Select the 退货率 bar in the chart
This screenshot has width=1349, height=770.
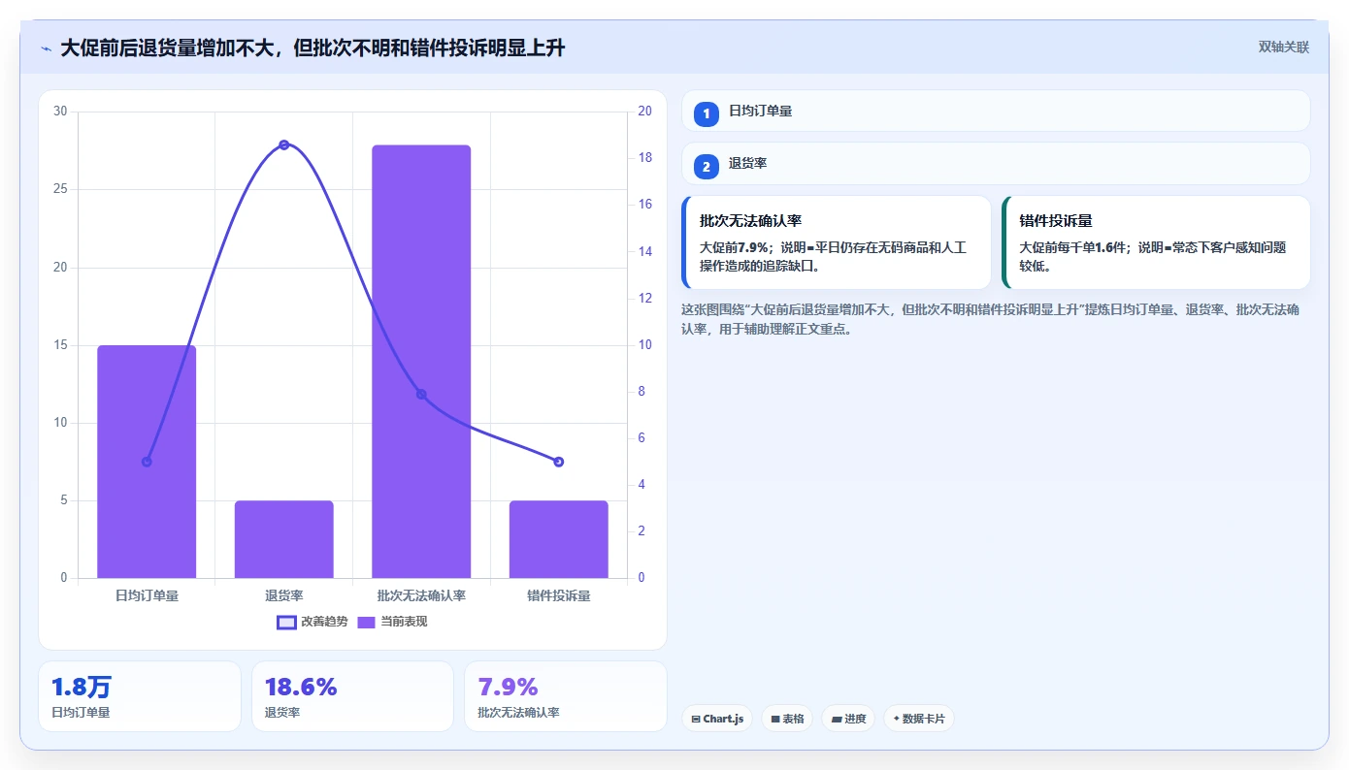click(284, 539)
